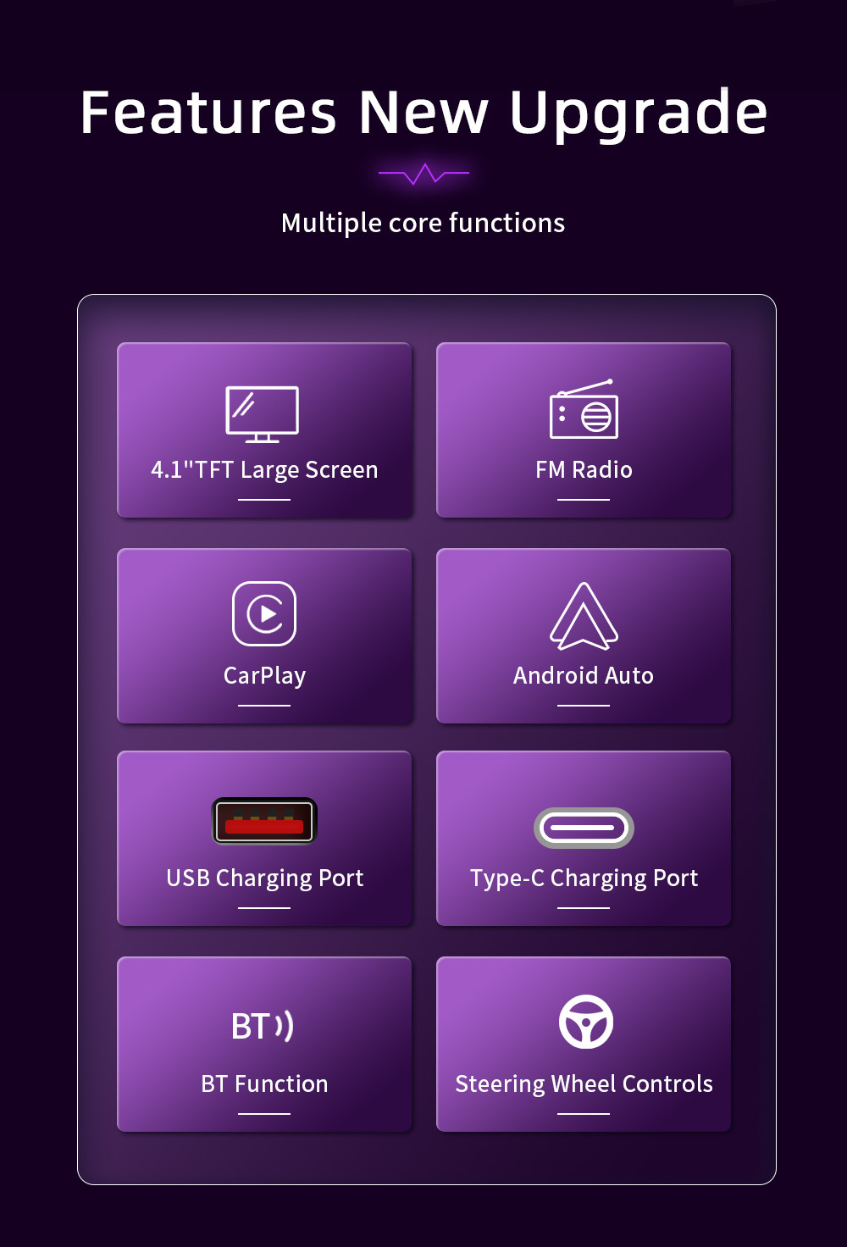Click the Features New Upgrade heading
This screenshot has height=1247, width=847.
click(x=423, y=113)
